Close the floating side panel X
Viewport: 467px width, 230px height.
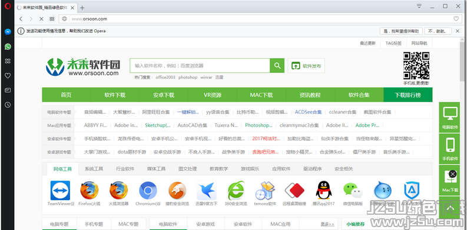pos(452,174)
